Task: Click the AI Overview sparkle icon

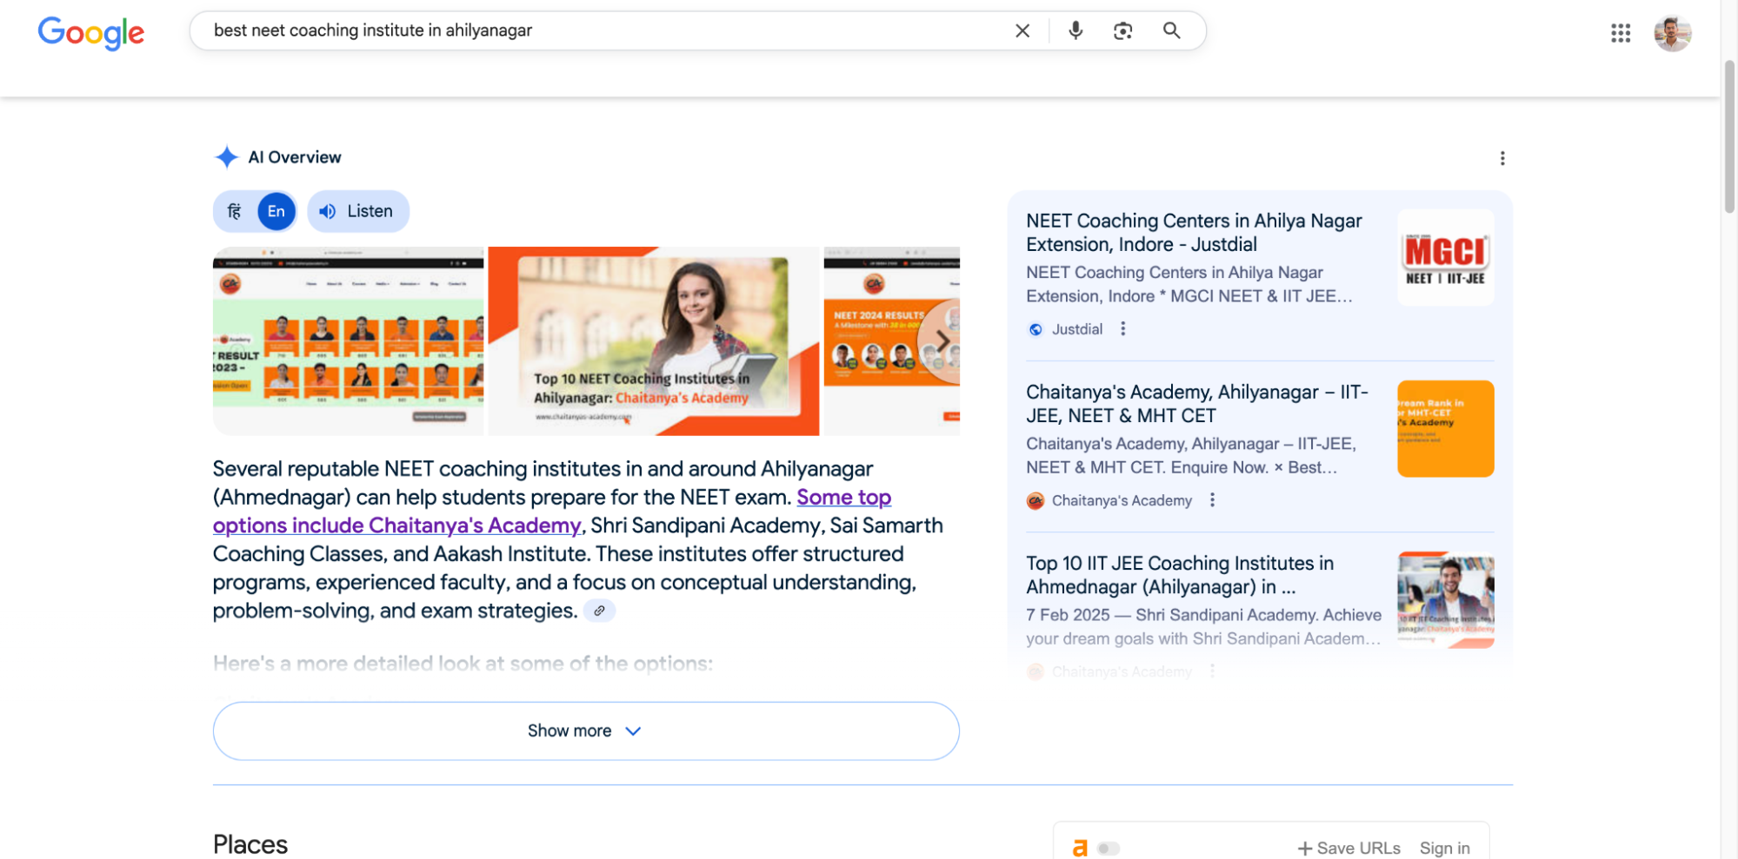Action: (225, 156)
